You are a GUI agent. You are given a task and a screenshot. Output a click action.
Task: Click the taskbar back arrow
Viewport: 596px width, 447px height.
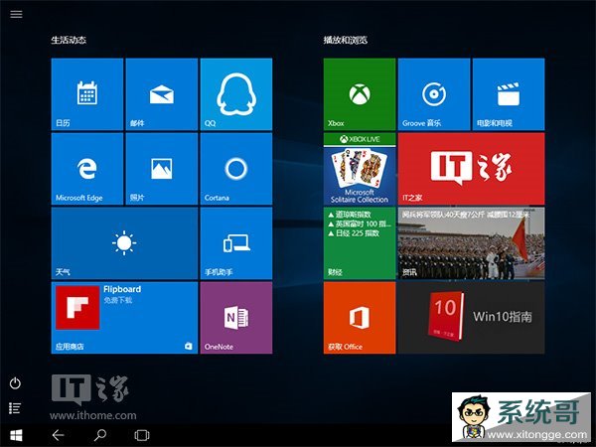point(59,435)
